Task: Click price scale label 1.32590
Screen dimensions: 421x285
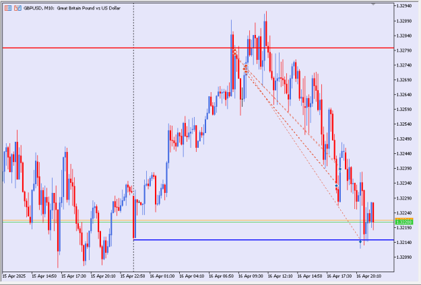Action: click(x=403, y=110)
